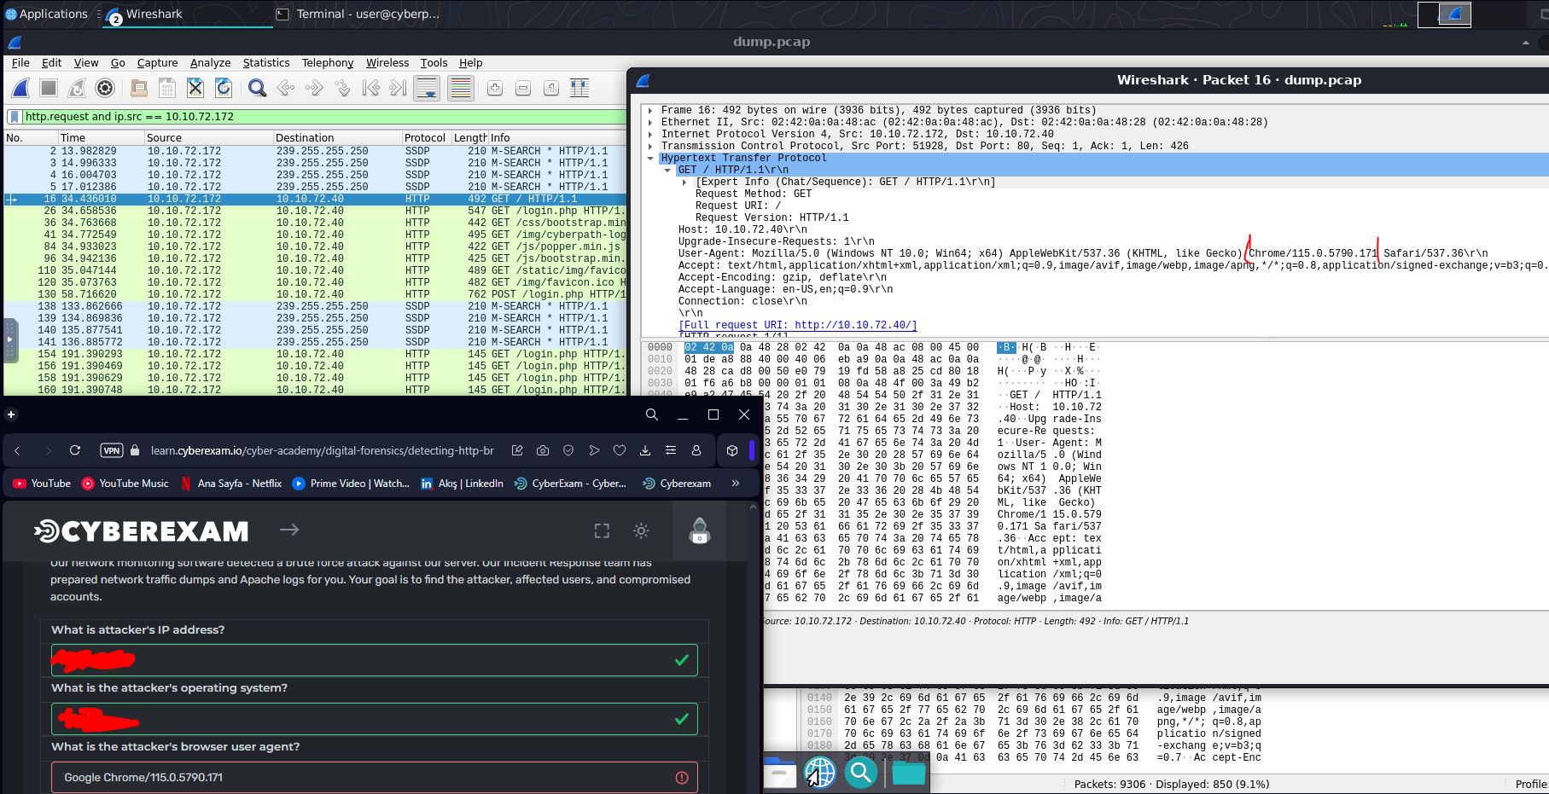This screenshot has height=794, width=1549.
Task: Expand the Ethernet II tree row
Action: tap(650, 122)
